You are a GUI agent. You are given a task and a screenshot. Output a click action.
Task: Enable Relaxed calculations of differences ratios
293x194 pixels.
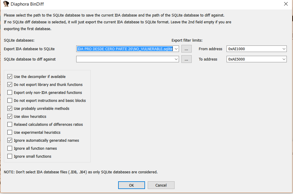(10, 125)
